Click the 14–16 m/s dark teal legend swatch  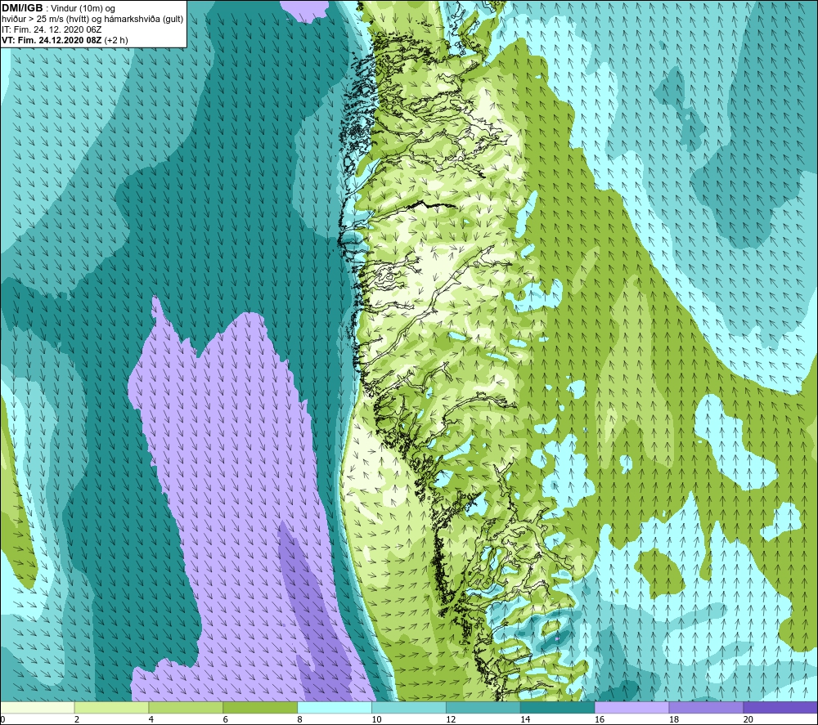tap(557, 708)
